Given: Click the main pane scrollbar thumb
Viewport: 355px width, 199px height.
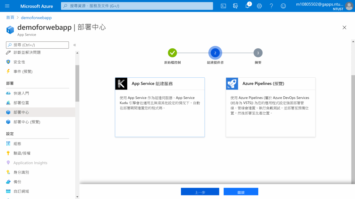Looking at the screenshot, I should pyautogui.click(x=353, y=129).
